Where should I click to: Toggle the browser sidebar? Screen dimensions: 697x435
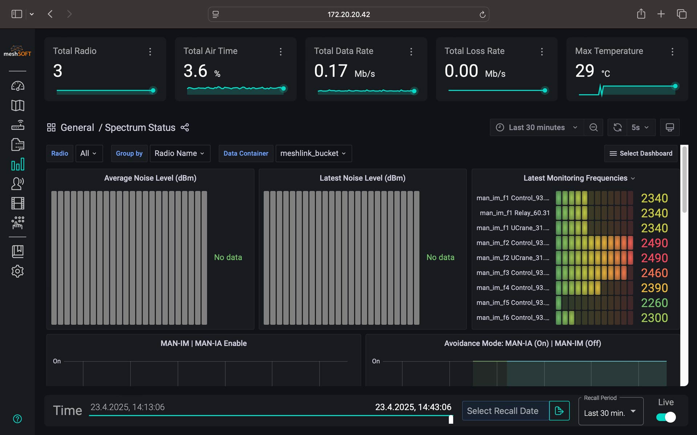click(x=17, y=14)
